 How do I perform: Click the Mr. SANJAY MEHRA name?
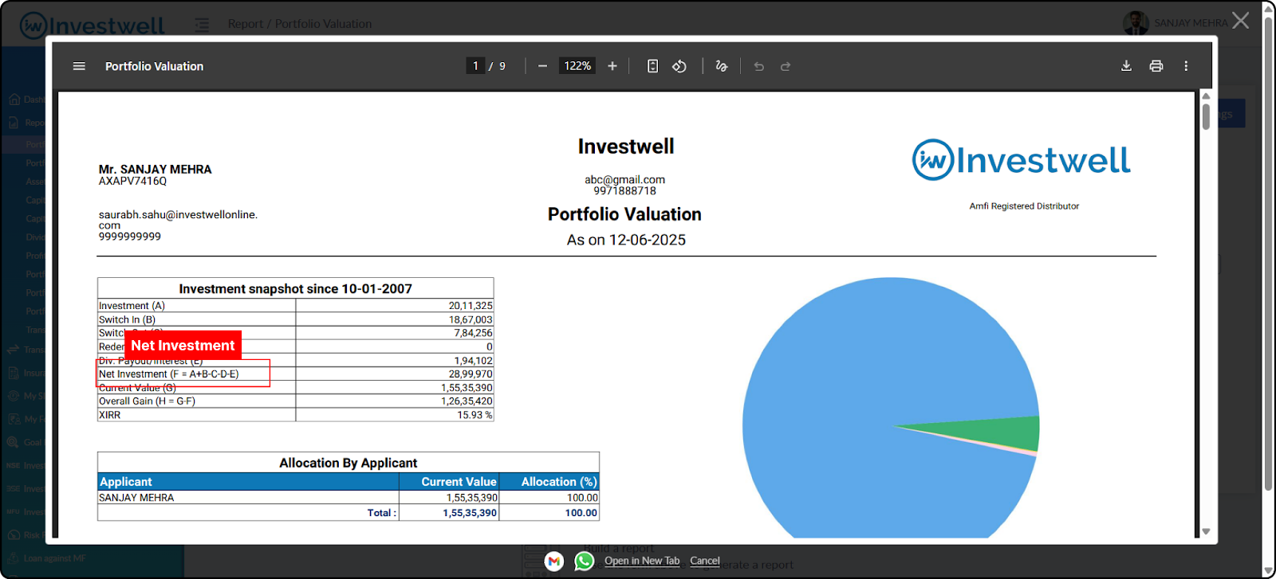(x=156, y=169)
